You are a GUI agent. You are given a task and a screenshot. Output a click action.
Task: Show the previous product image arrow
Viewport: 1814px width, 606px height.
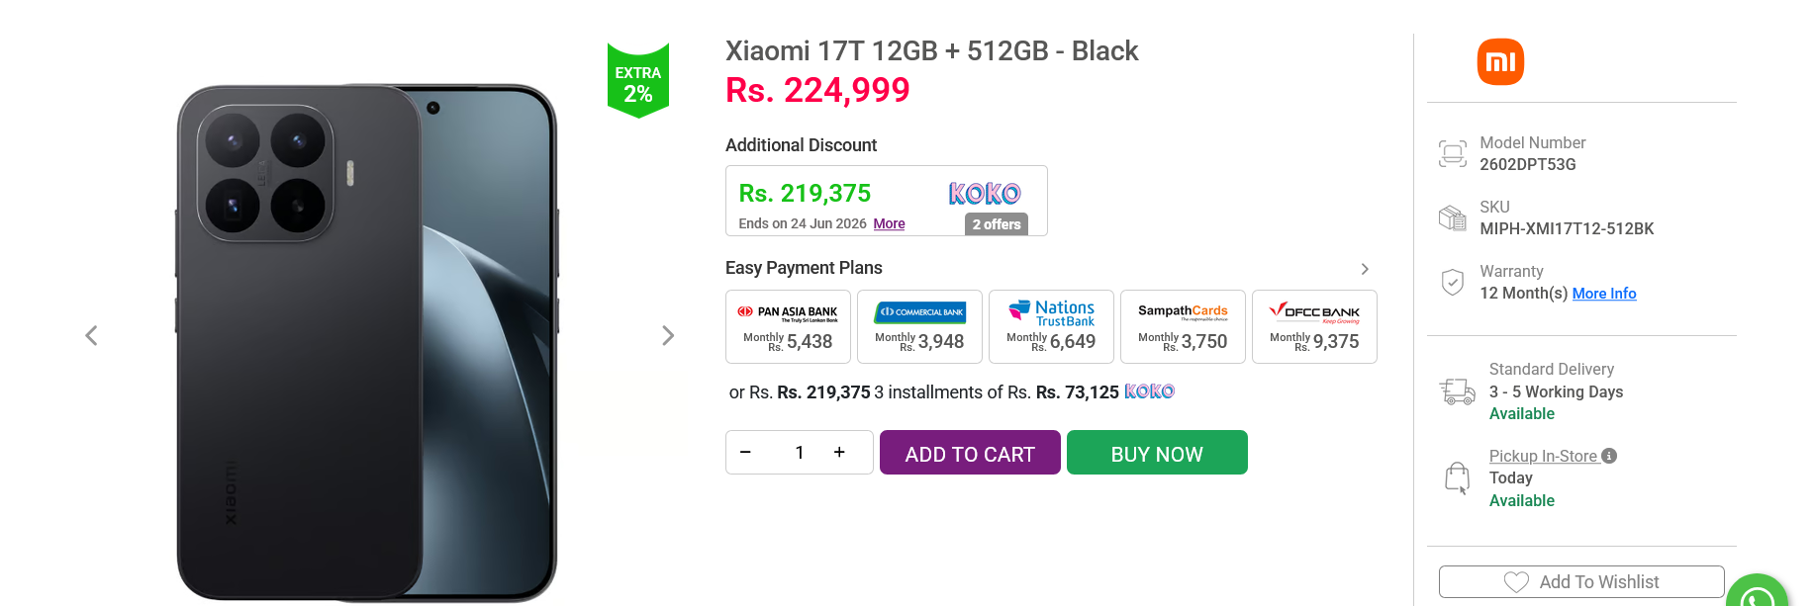click(91, 336)
